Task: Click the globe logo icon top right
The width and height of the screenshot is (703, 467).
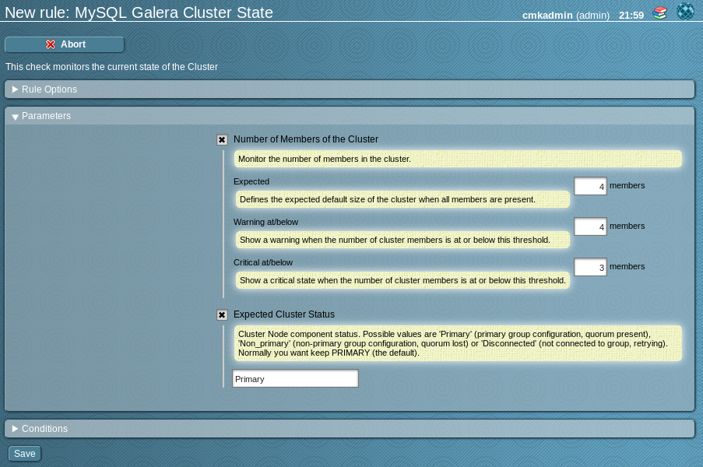Action: click(x=685, y=12)
